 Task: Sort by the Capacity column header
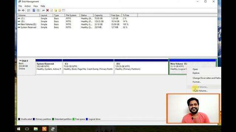[x=102, y=15]
